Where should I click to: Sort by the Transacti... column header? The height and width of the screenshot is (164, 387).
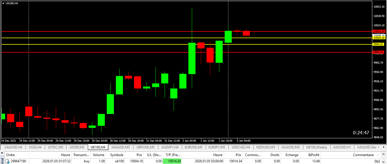[x=81, y=155]
